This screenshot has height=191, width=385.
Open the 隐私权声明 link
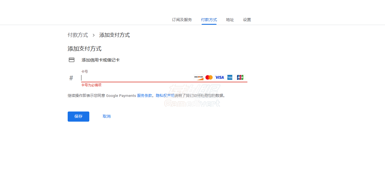click(162, 95)
